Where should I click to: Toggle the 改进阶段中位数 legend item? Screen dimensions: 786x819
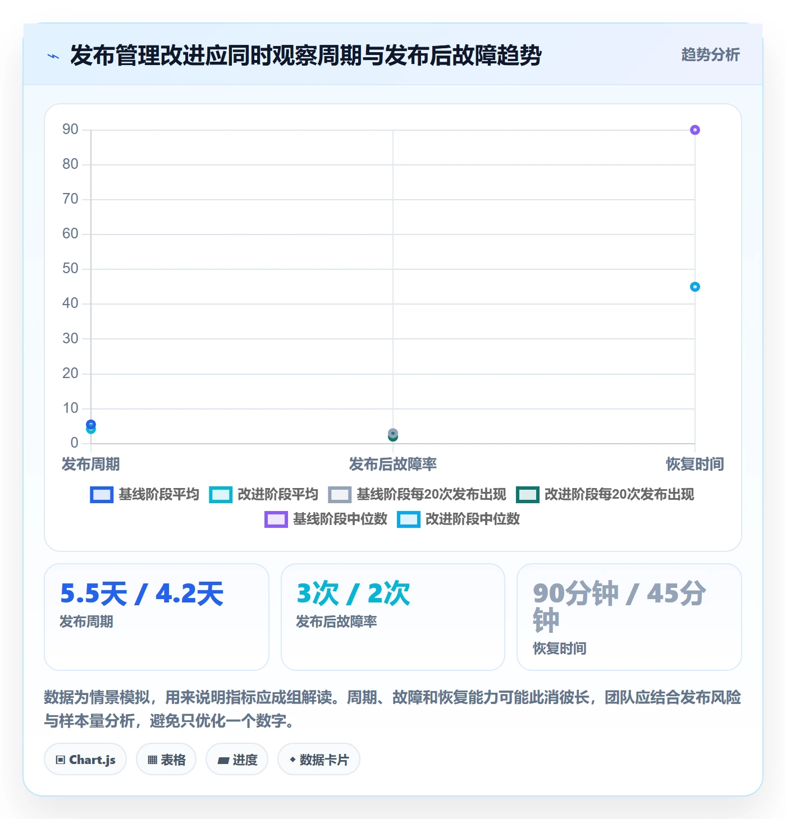click(x=459, y=519)
